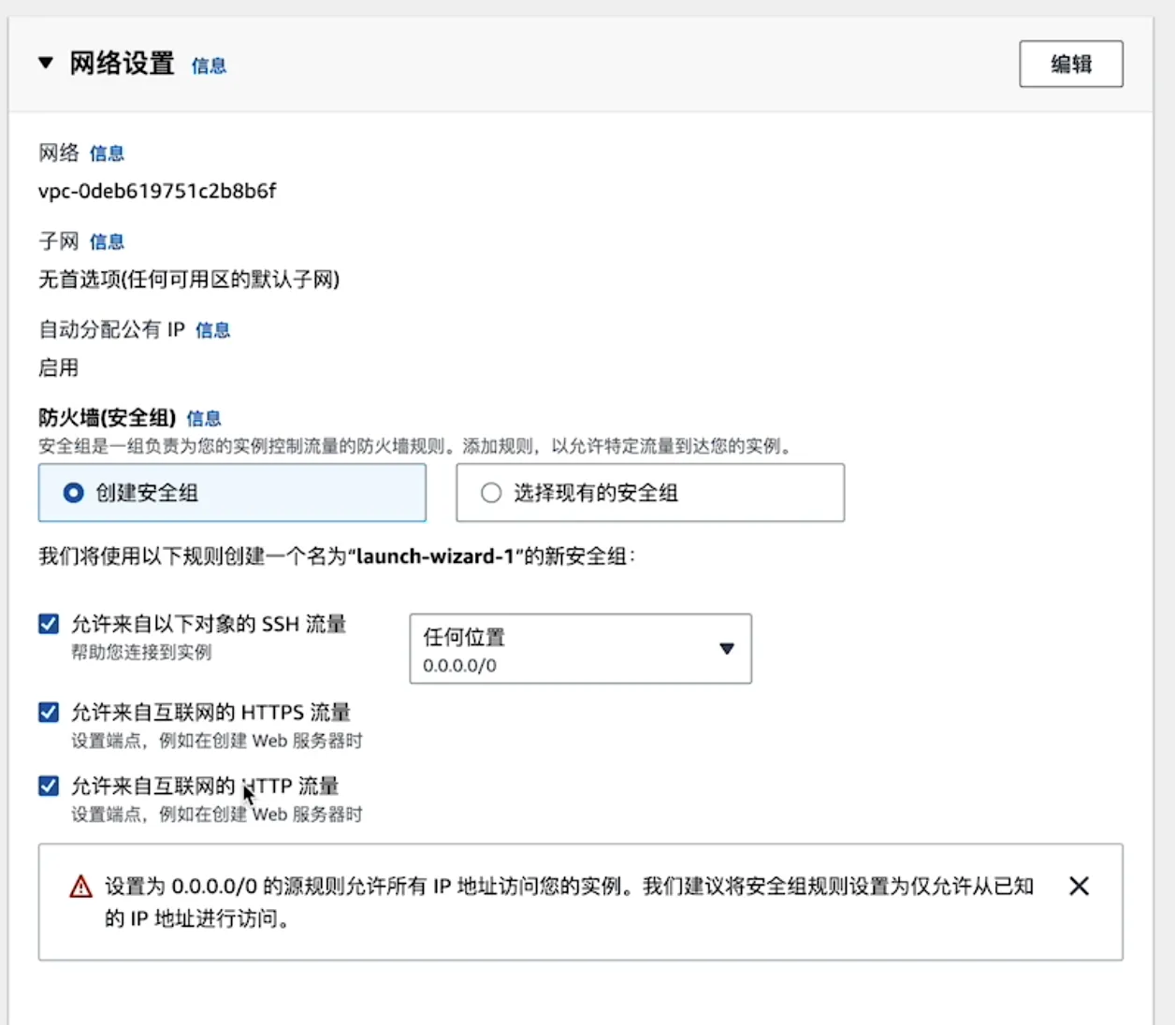1175x1025 pixels.
Task: Uncheck the HTTPS 流量 checkbox
Action: tap(49, 713)
